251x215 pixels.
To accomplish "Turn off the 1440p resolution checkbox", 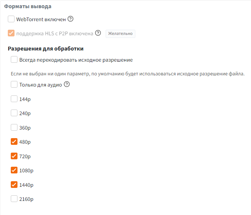I will 14,185.
